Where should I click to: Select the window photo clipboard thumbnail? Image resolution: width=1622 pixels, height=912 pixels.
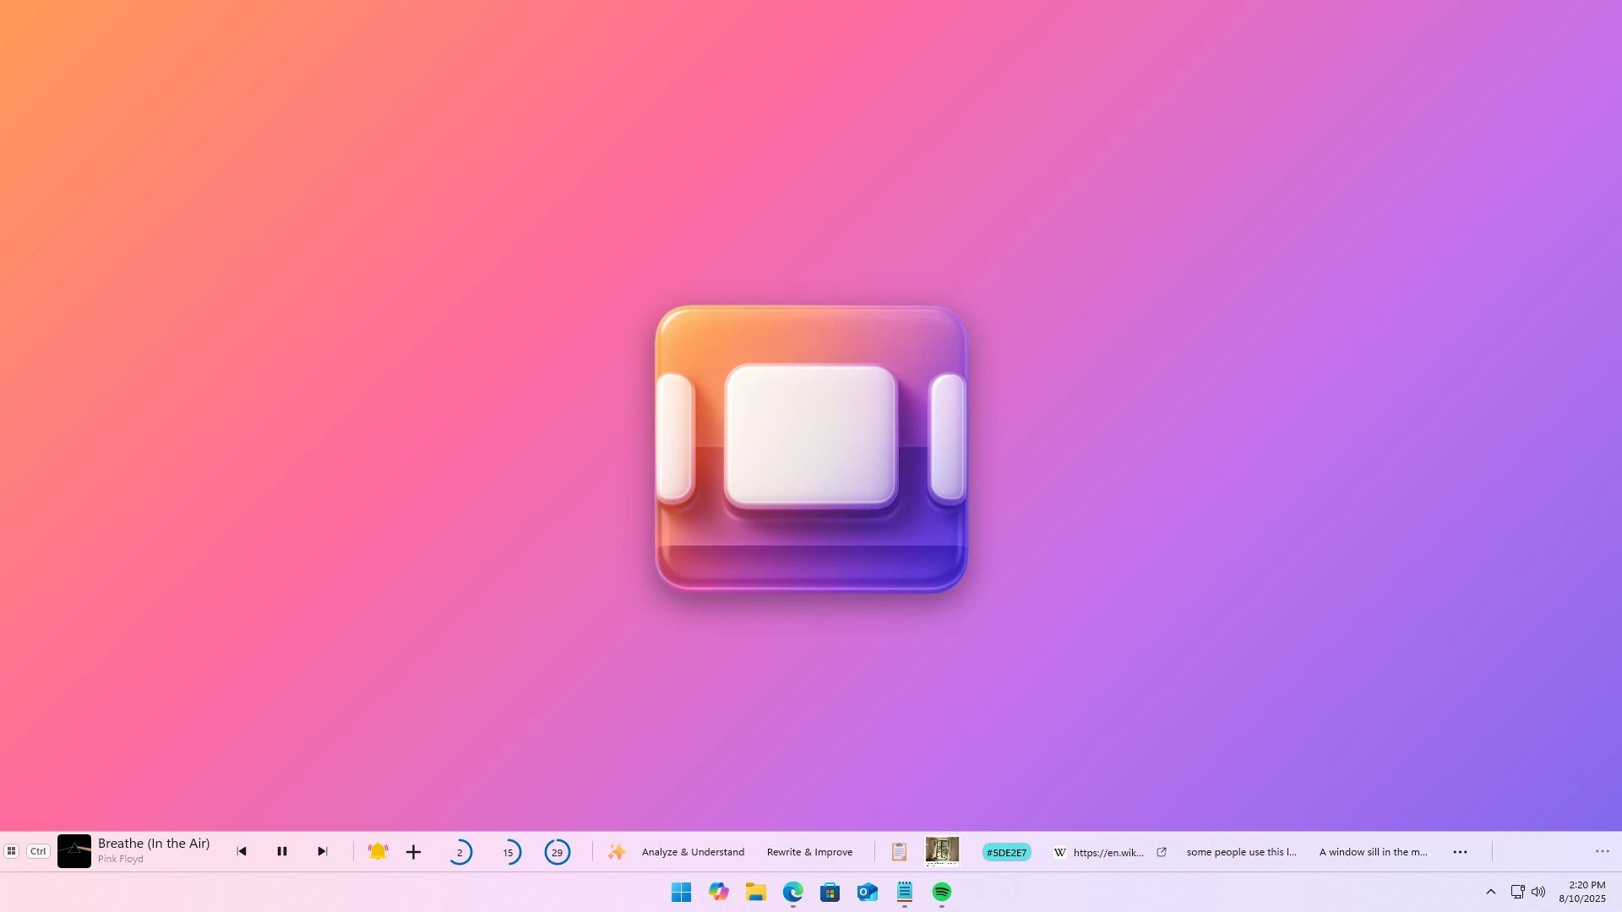942,851
